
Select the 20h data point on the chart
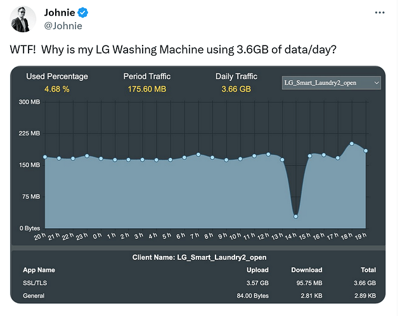[45, 157]
